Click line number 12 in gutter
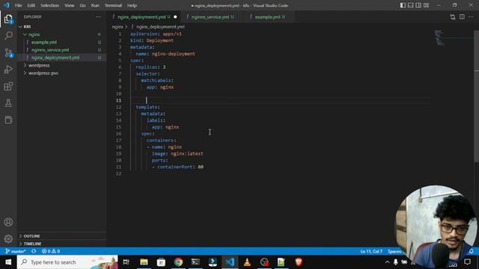Viewport: 479px width, 269px height. (118, 107)
